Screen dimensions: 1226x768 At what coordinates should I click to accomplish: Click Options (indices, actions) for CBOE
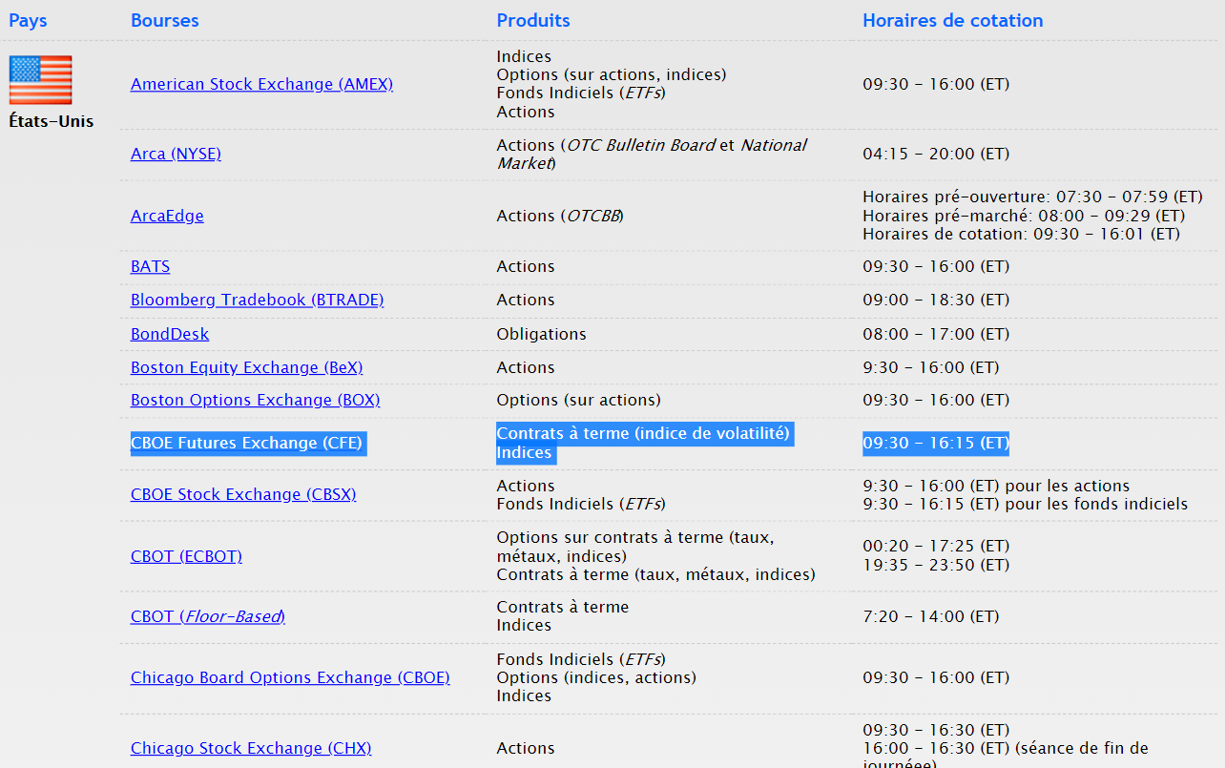(x=596, y=677)
